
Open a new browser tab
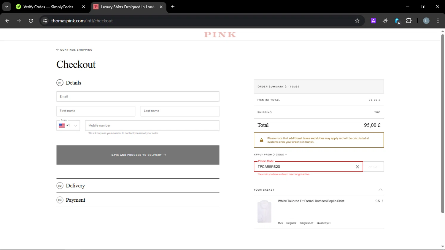173,7
